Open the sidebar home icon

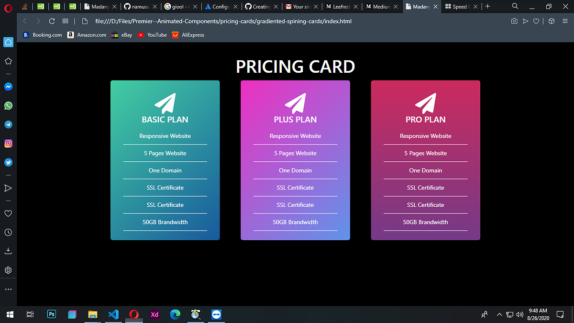point(8,42)
